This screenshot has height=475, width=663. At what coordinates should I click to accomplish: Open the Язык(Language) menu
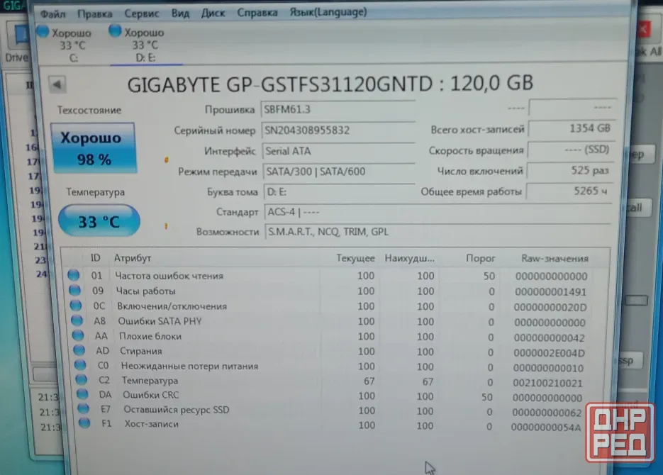(328, 12)
